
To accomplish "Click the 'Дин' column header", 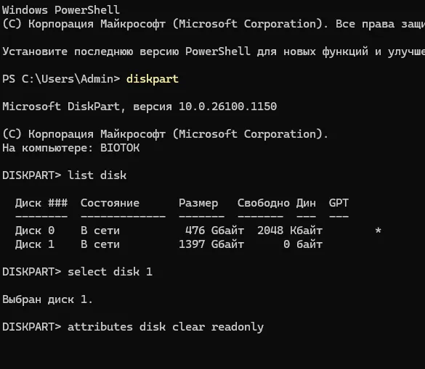I will click(x=306, y=203).
